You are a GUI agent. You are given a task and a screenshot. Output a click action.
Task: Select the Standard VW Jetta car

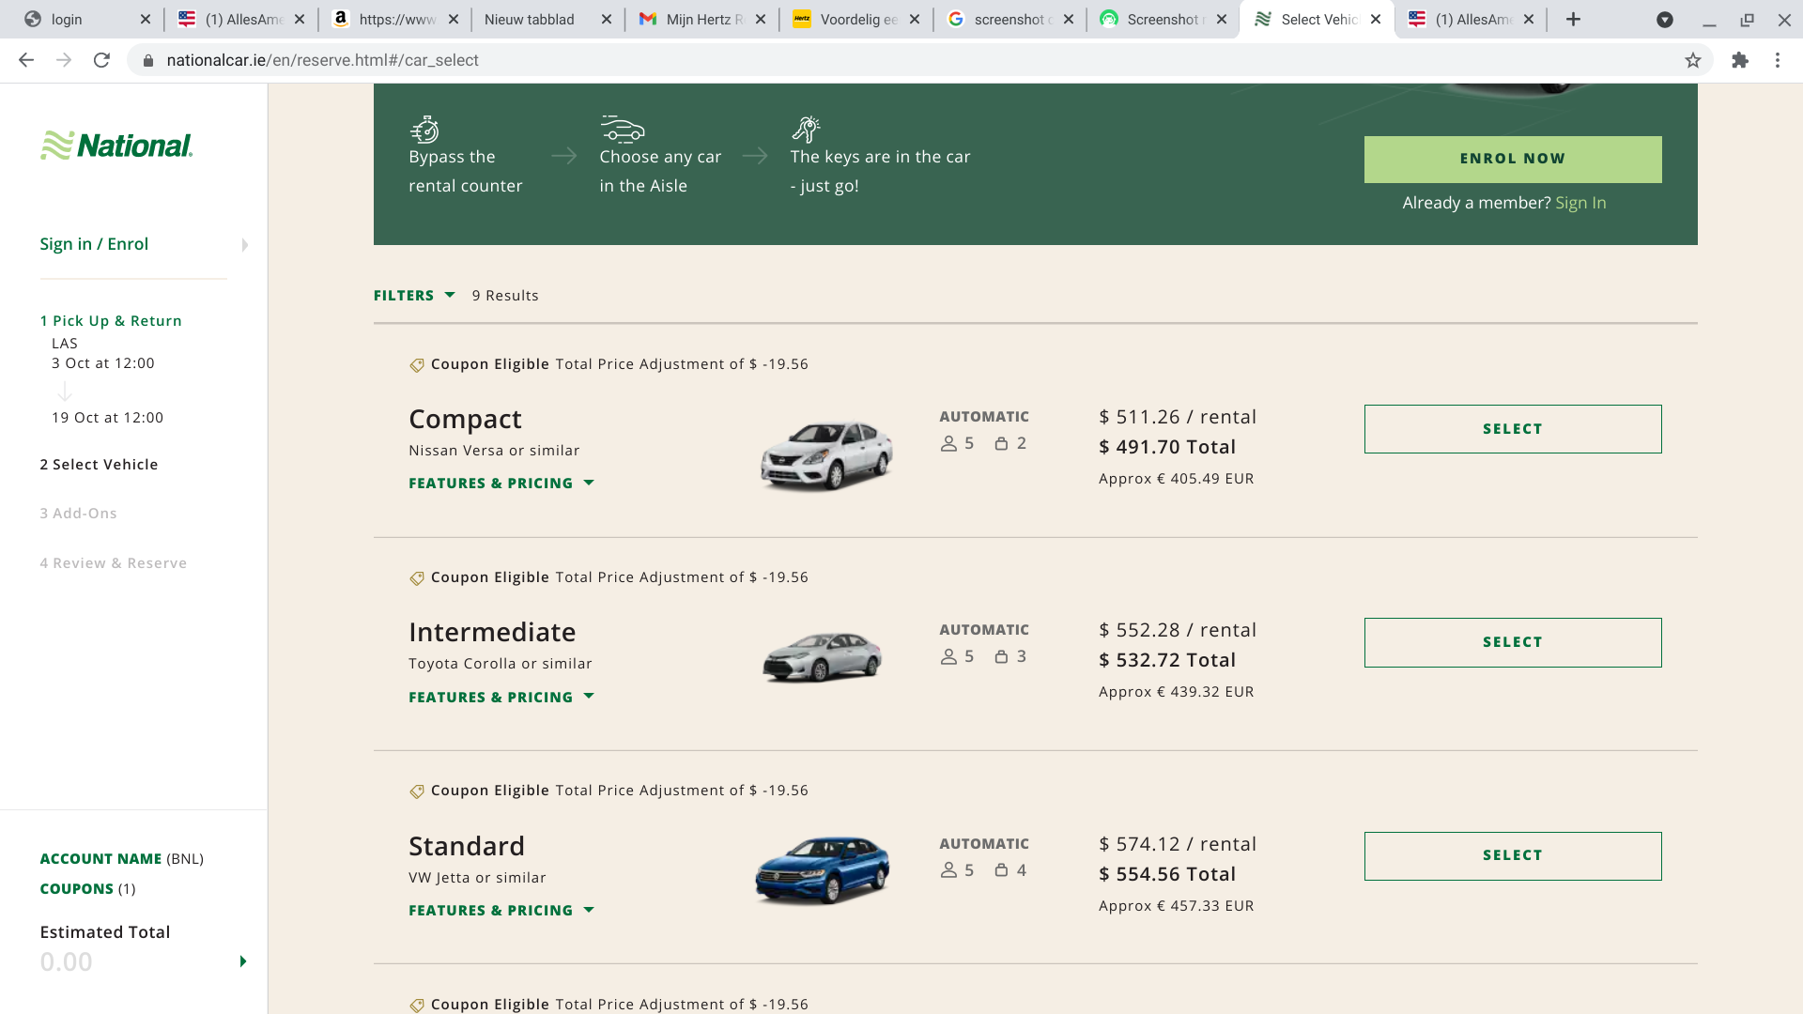pyautogui.click(x=1512, y=855)
